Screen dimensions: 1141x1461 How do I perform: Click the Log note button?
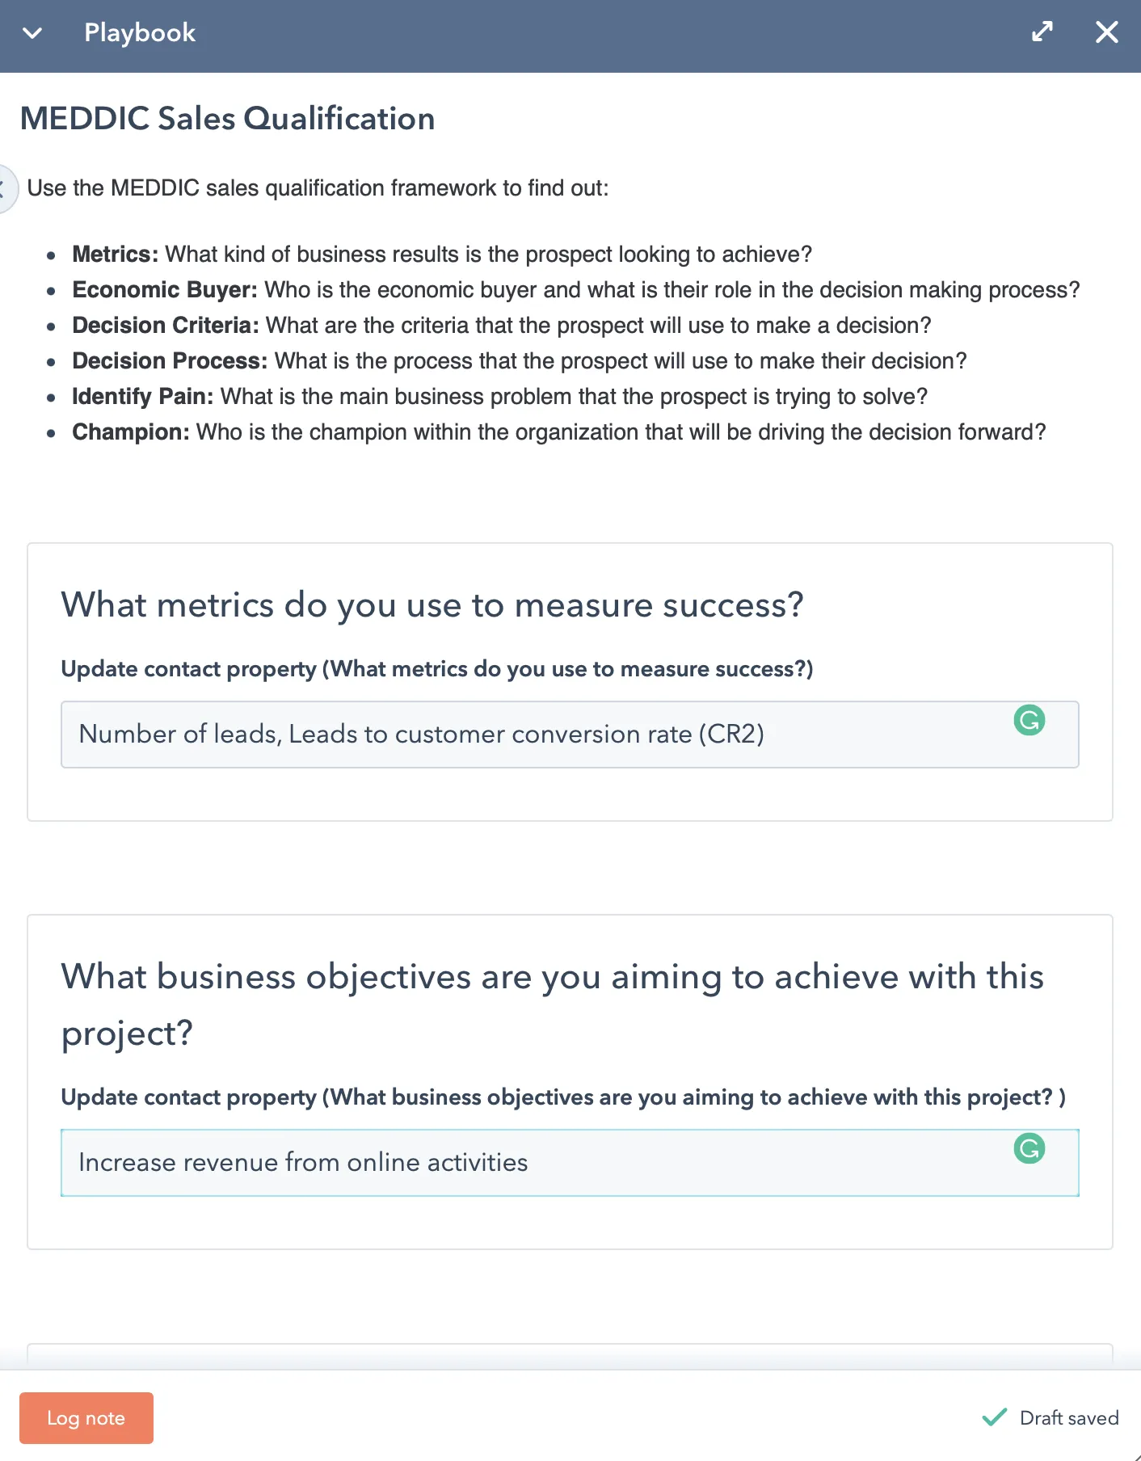[86, 1418]
